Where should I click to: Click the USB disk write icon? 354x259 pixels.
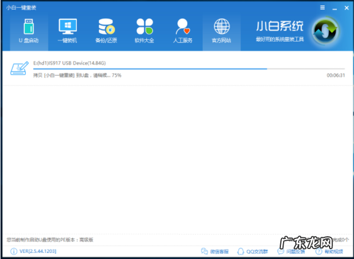tap(19, 68)
